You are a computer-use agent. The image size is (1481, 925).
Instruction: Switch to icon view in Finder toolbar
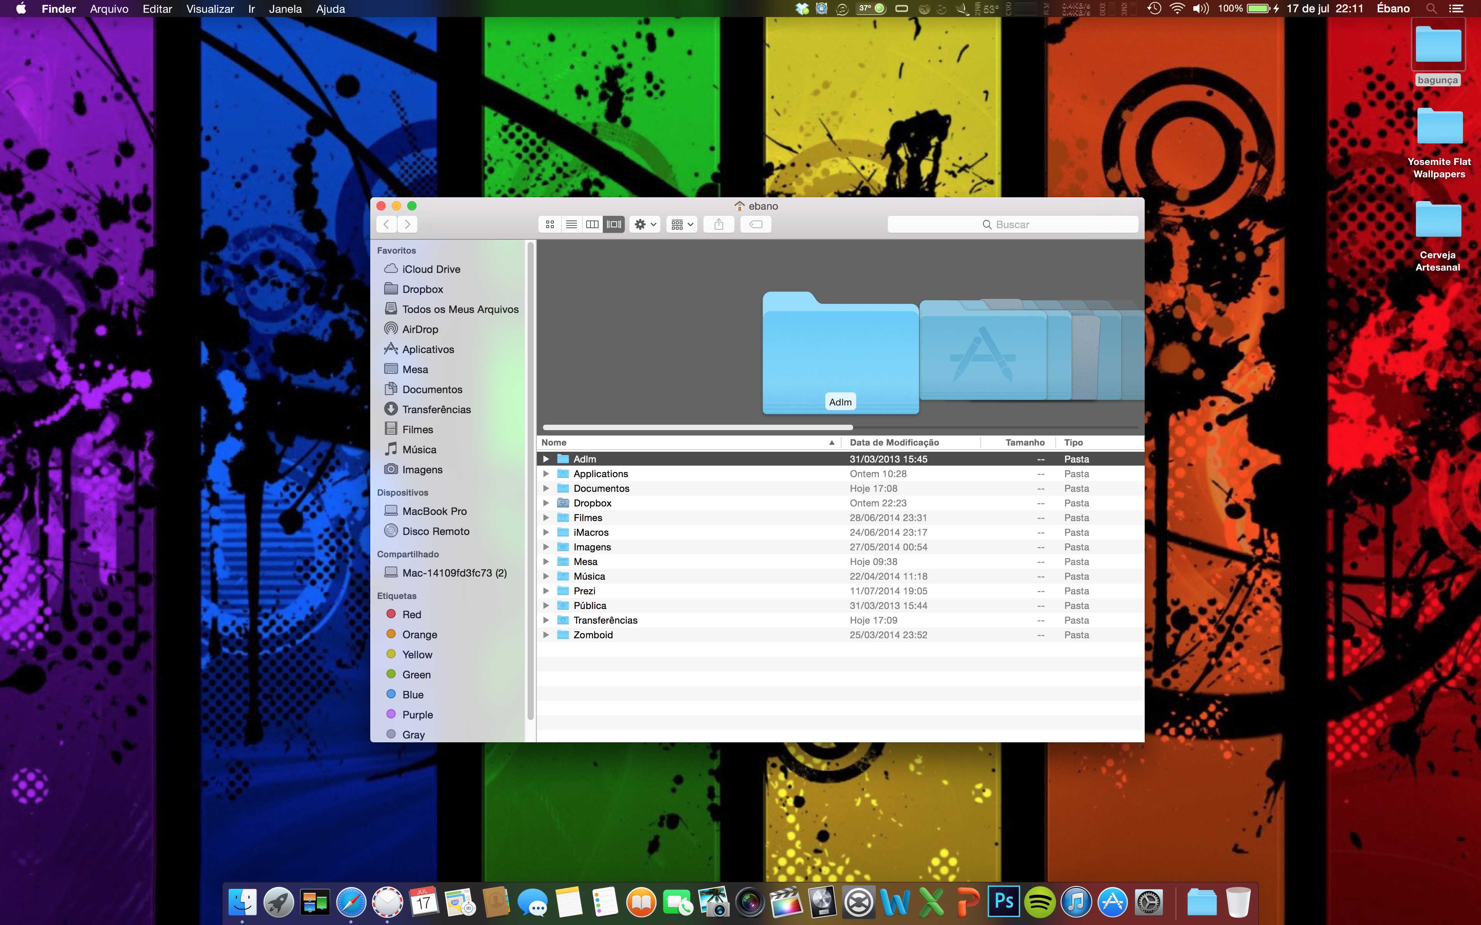(550, 225)
